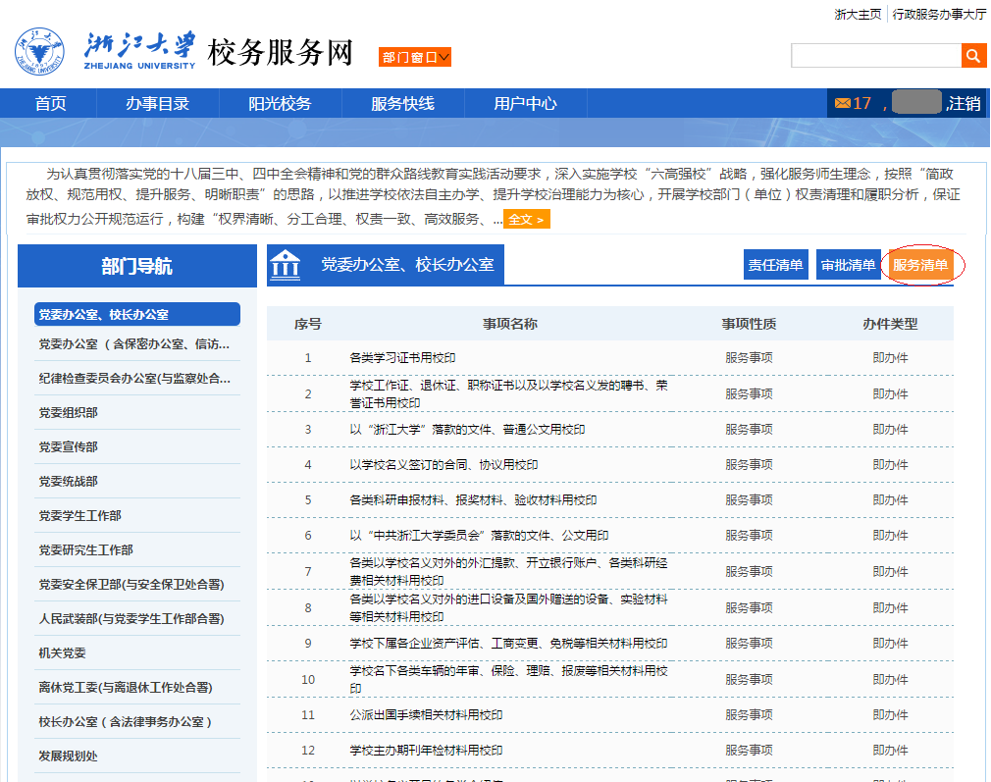Open the 各类学习证书用校印 item
The image size is (991, 782).
(x=402, y=358)
